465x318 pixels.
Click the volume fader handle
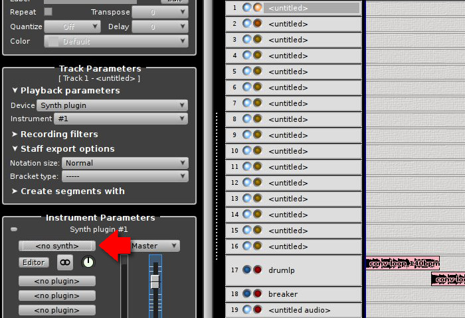[x=155, y=282]
